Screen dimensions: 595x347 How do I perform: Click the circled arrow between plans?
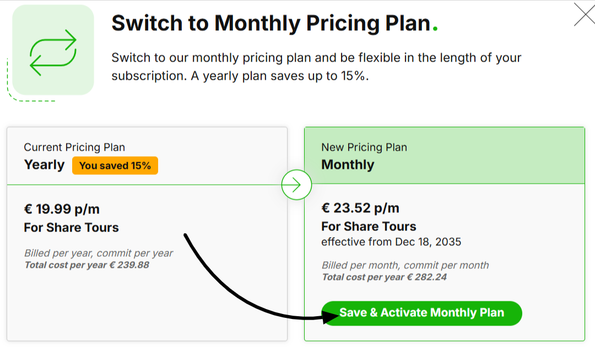click(x=296, y=185)
